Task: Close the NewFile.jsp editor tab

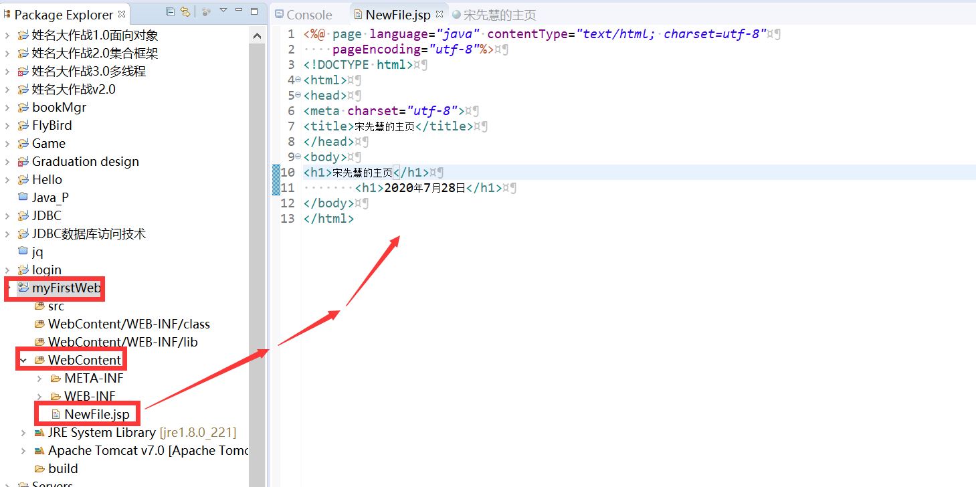Action: pyautogui.click(x=440, y=15)
